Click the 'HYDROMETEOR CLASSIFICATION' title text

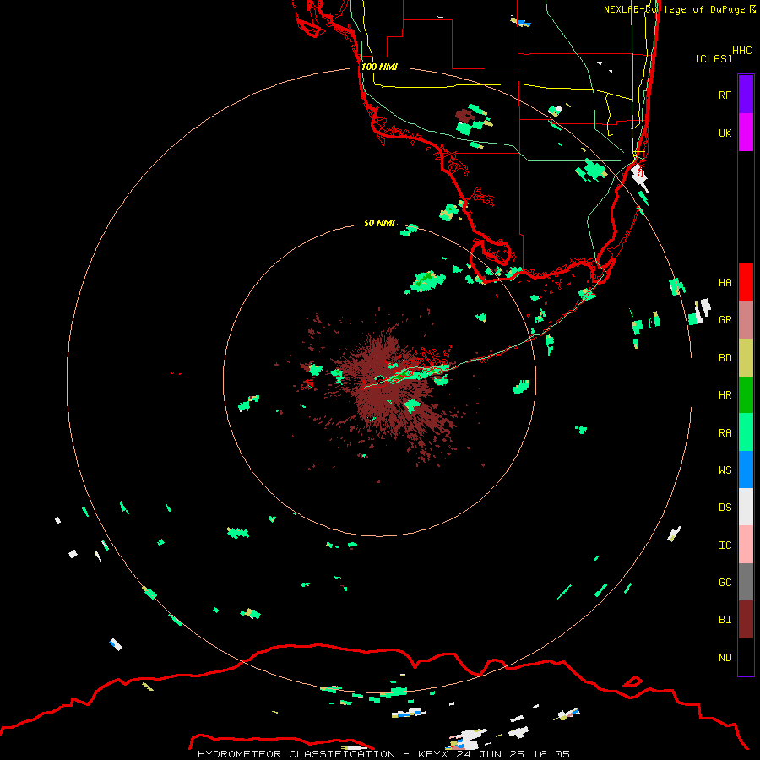coord(296,754)
